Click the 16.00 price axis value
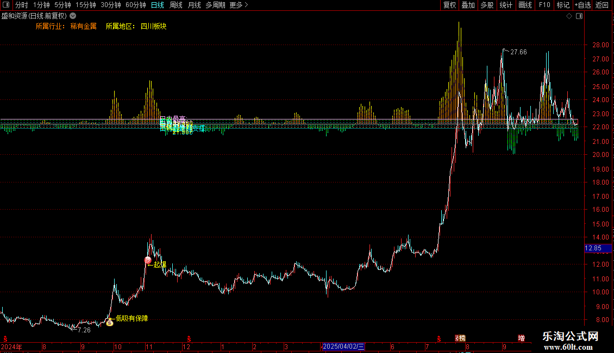614x353 pixels. pyautogui.click(x=600, y=210)
